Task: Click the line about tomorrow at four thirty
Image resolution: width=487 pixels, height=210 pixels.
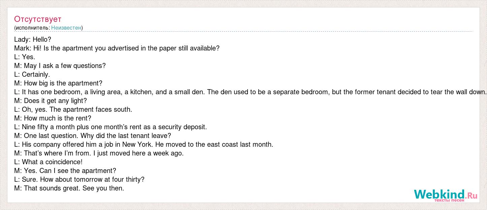Action: 79,179
